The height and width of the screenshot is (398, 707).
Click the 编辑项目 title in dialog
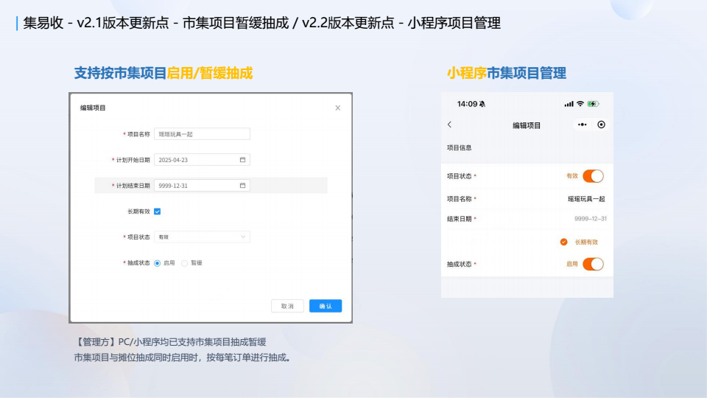(x=93, y=108)
